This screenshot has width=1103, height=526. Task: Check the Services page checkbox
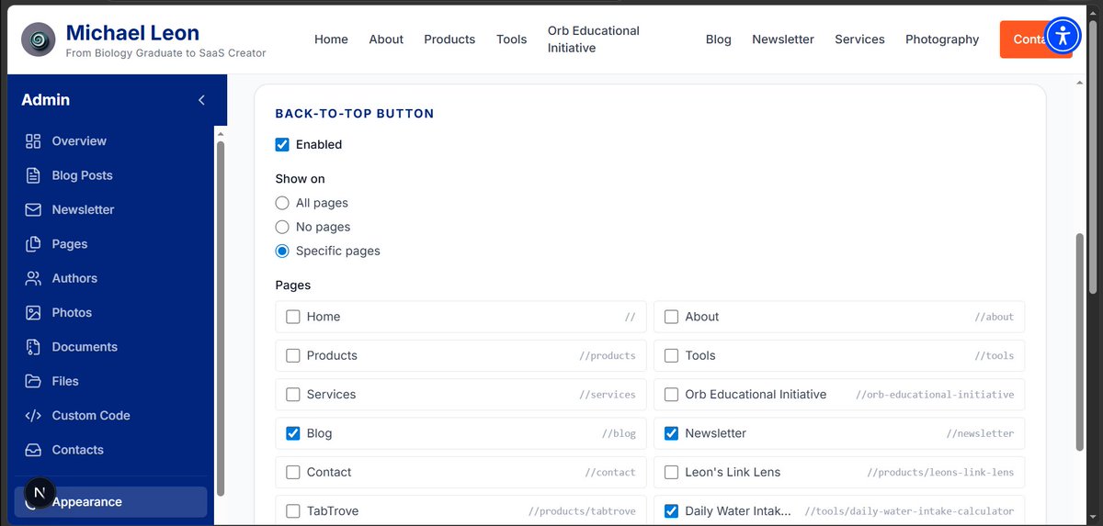(293, 395)
